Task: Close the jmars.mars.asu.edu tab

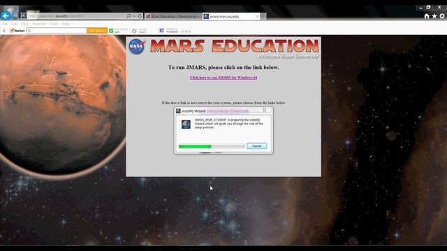Action: 258,17
